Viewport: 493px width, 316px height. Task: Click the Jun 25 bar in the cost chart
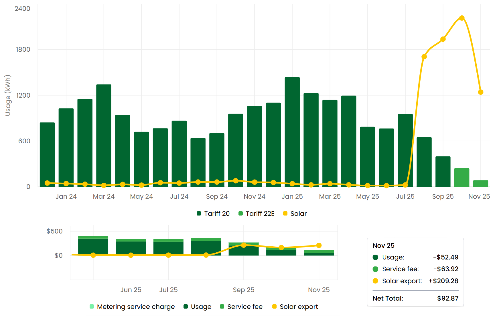click(x=131, y=247)
